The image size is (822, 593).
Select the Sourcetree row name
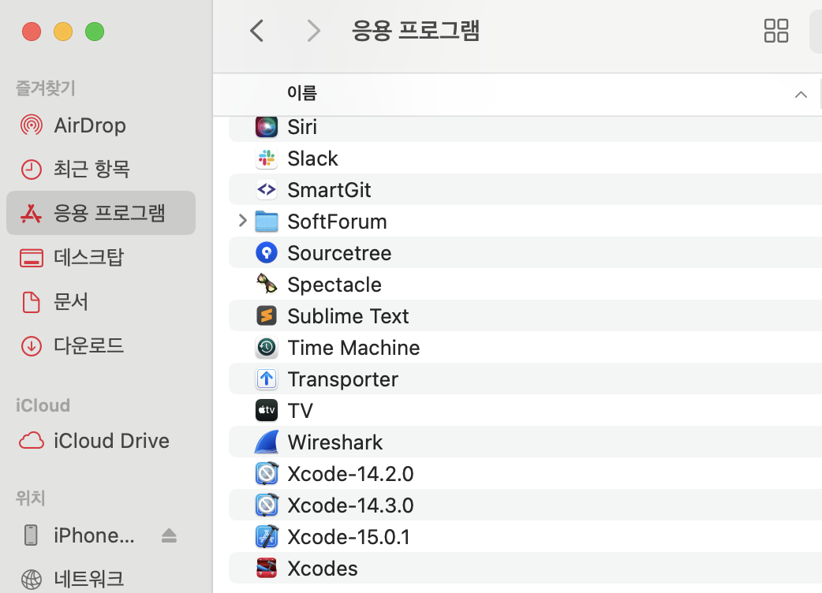[339, 253]
